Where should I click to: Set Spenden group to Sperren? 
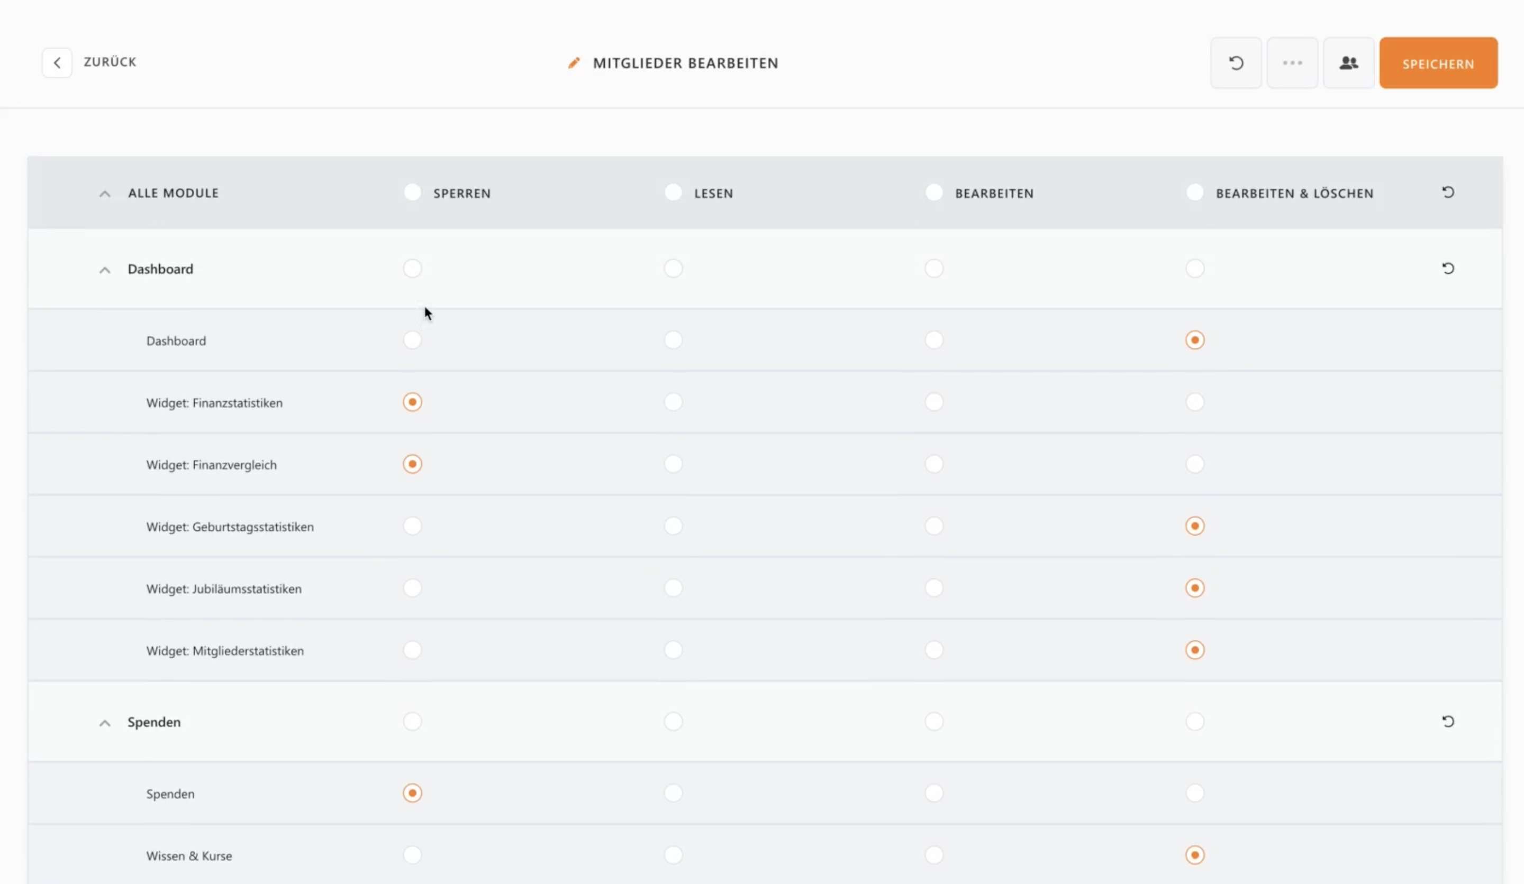pyautogui.click(x=412, y=722)
